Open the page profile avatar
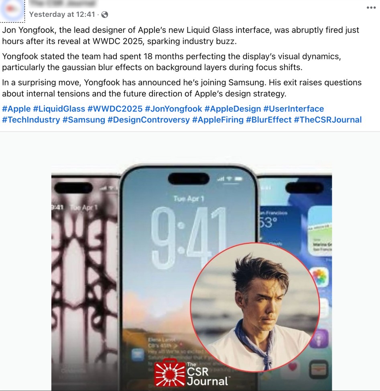The height and width of the screenshot is (391, 380). point(12,10)
